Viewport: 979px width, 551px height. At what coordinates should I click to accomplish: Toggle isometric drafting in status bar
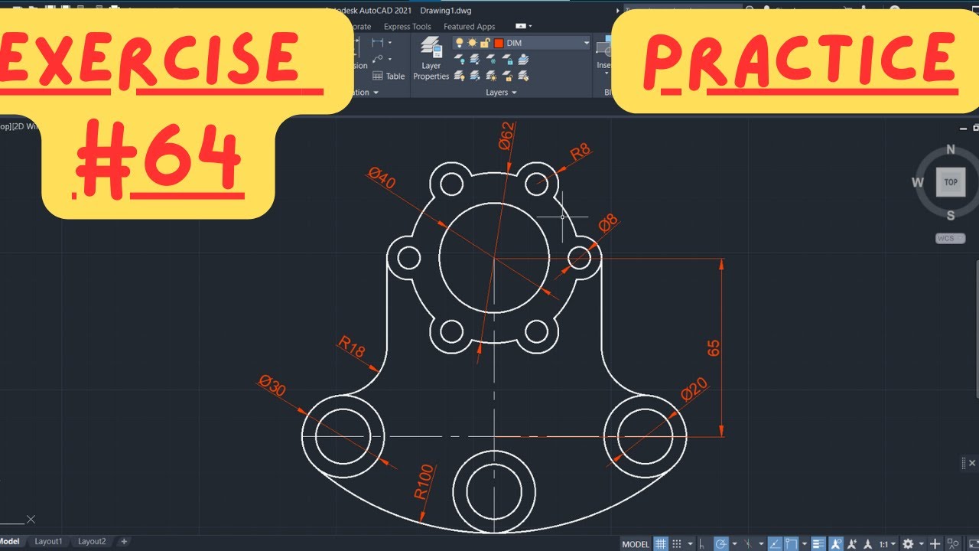pos(749,544)
